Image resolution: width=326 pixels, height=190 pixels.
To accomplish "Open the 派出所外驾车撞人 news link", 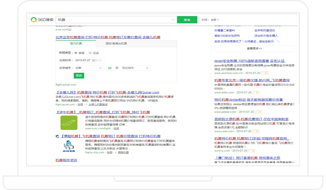I will (266, 36).
